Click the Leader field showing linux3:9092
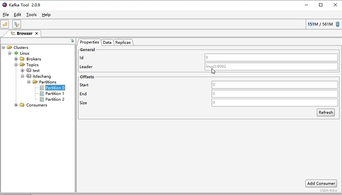Image resolution: width=342 pixels, height=195 pixels. point(271,66)
